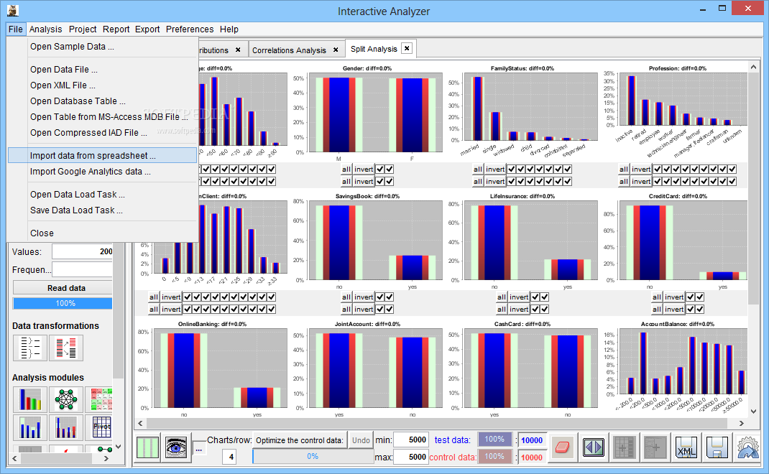Click the red eraser reset icon
The image size is (769, 474).
(562, 447)
